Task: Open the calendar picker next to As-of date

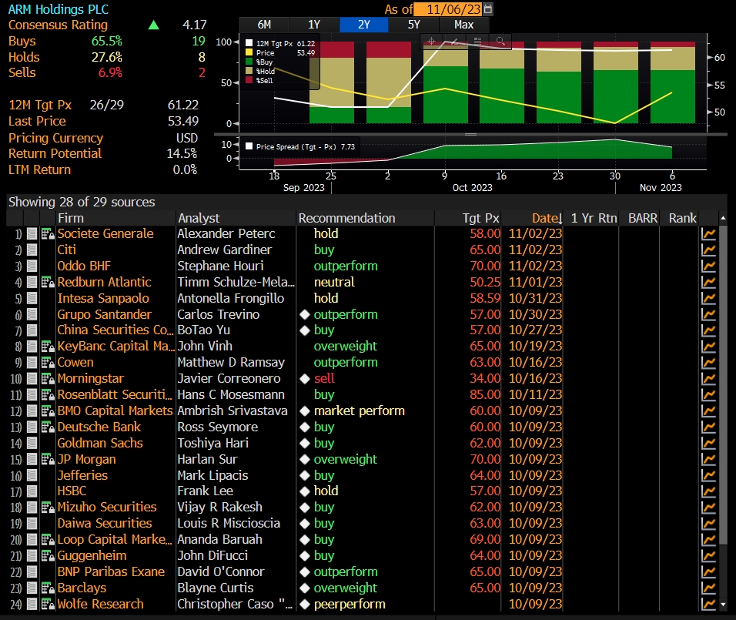Action: click(x=488, y=9)
